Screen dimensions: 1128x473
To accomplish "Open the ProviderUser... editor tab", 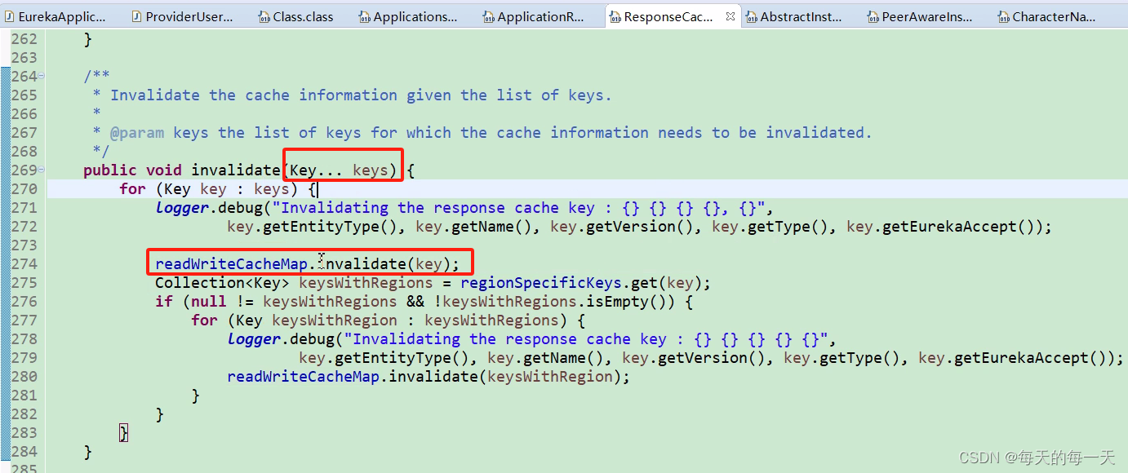I will click(181, 16).
